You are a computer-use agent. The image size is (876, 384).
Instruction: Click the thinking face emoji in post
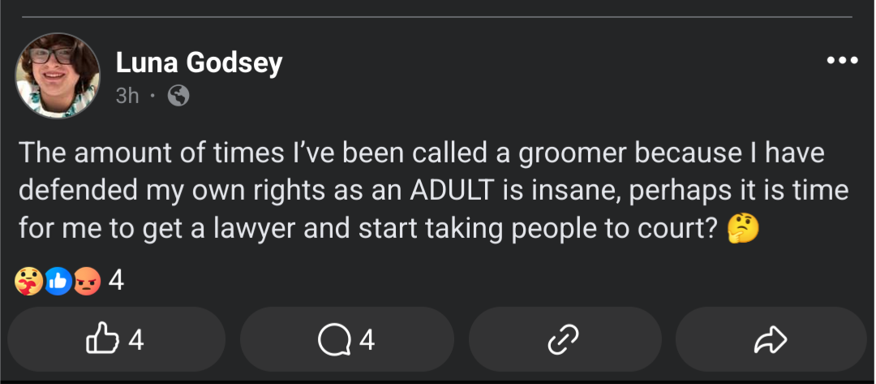coord(743,229)
